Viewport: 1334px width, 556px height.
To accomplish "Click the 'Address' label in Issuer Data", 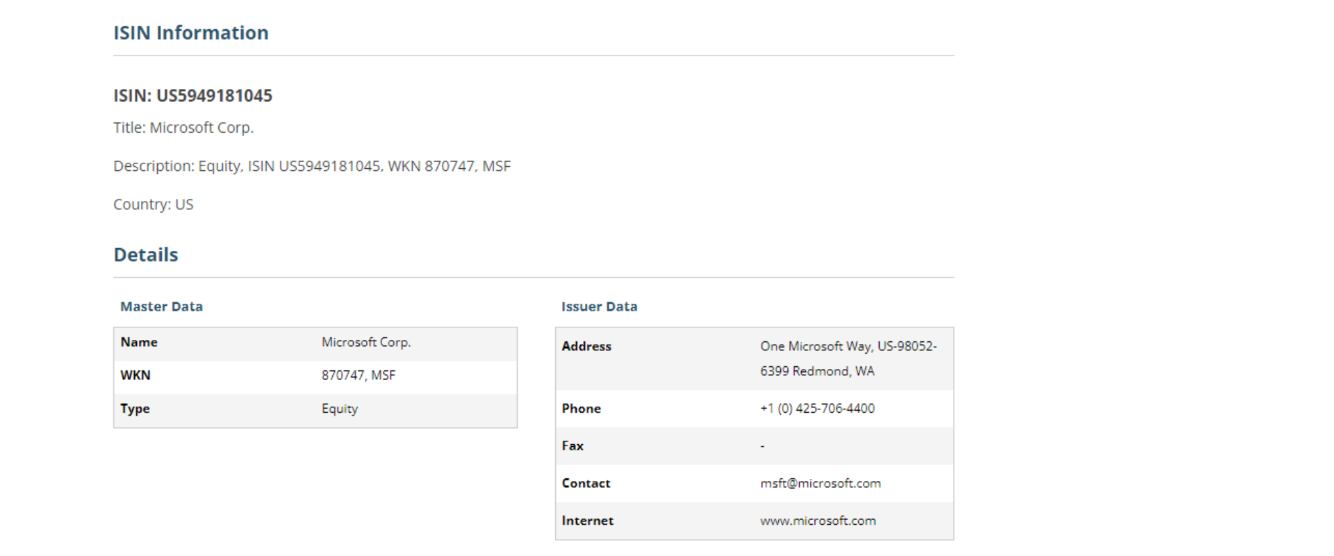I will pyautogui.click(x=586, y=346).
